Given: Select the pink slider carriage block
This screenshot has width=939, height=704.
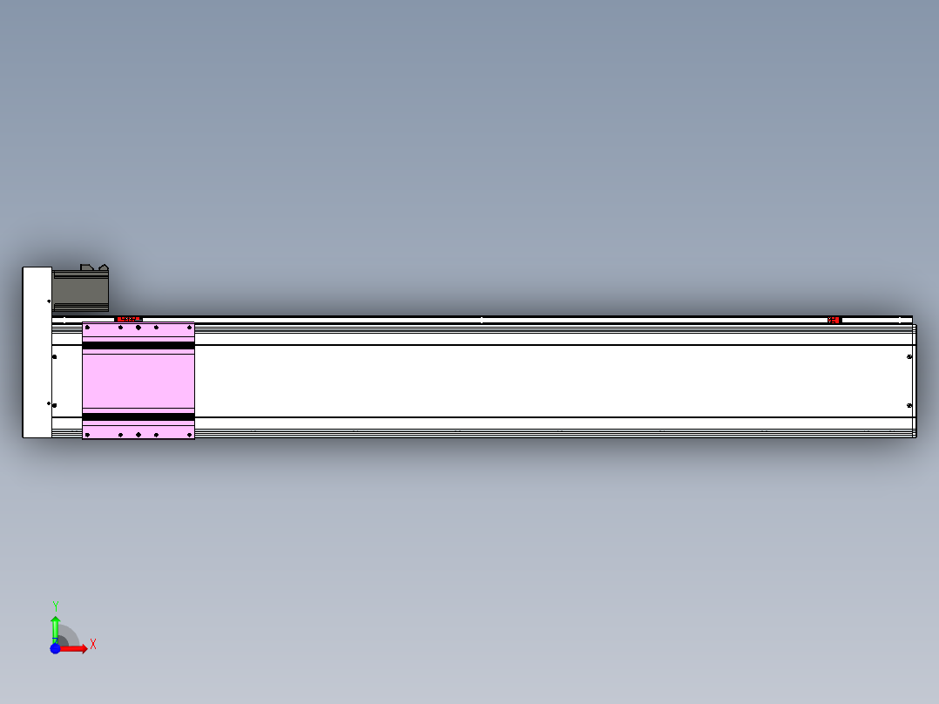Looking at the screenshot, I should (x=138, y=381).
